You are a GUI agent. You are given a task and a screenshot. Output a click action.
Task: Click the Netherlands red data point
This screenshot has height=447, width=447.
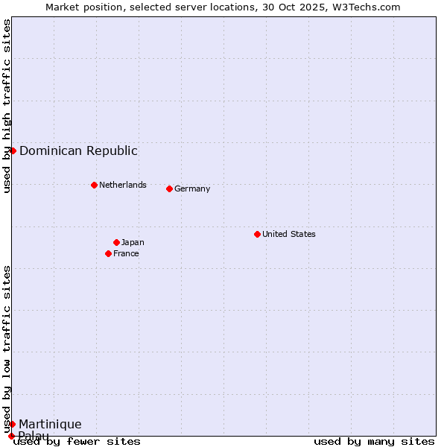click(x=94, y=185)
